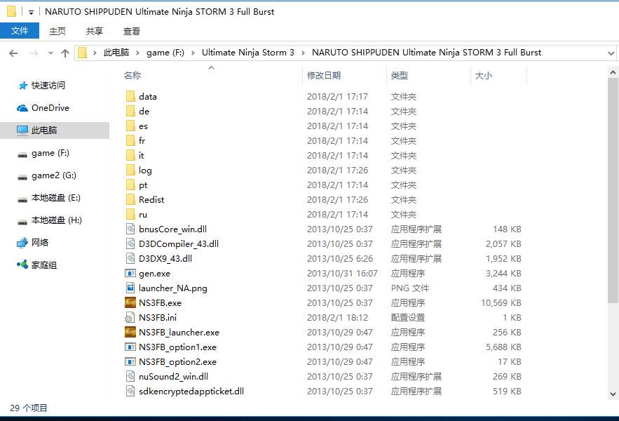619x421 pixels.
Task: Open 本地磁盘 (E:) in sidebar
Action: pyautogui.click(x=55, y=198)
